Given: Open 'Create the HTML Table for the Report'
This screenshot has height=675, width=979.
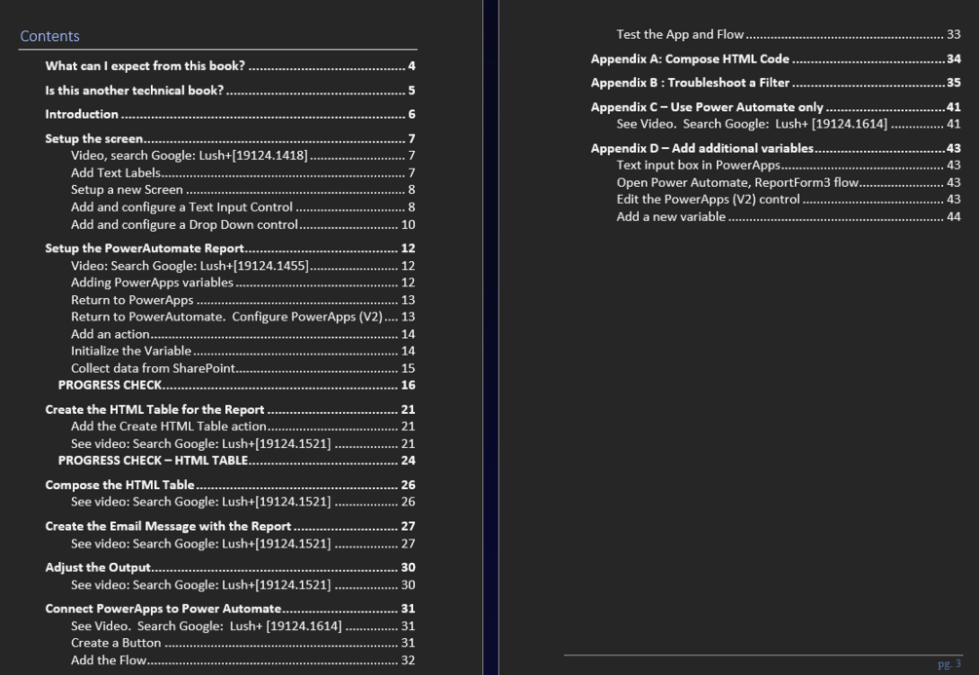Looking at the screenshot, I should [x=230, y=410].
